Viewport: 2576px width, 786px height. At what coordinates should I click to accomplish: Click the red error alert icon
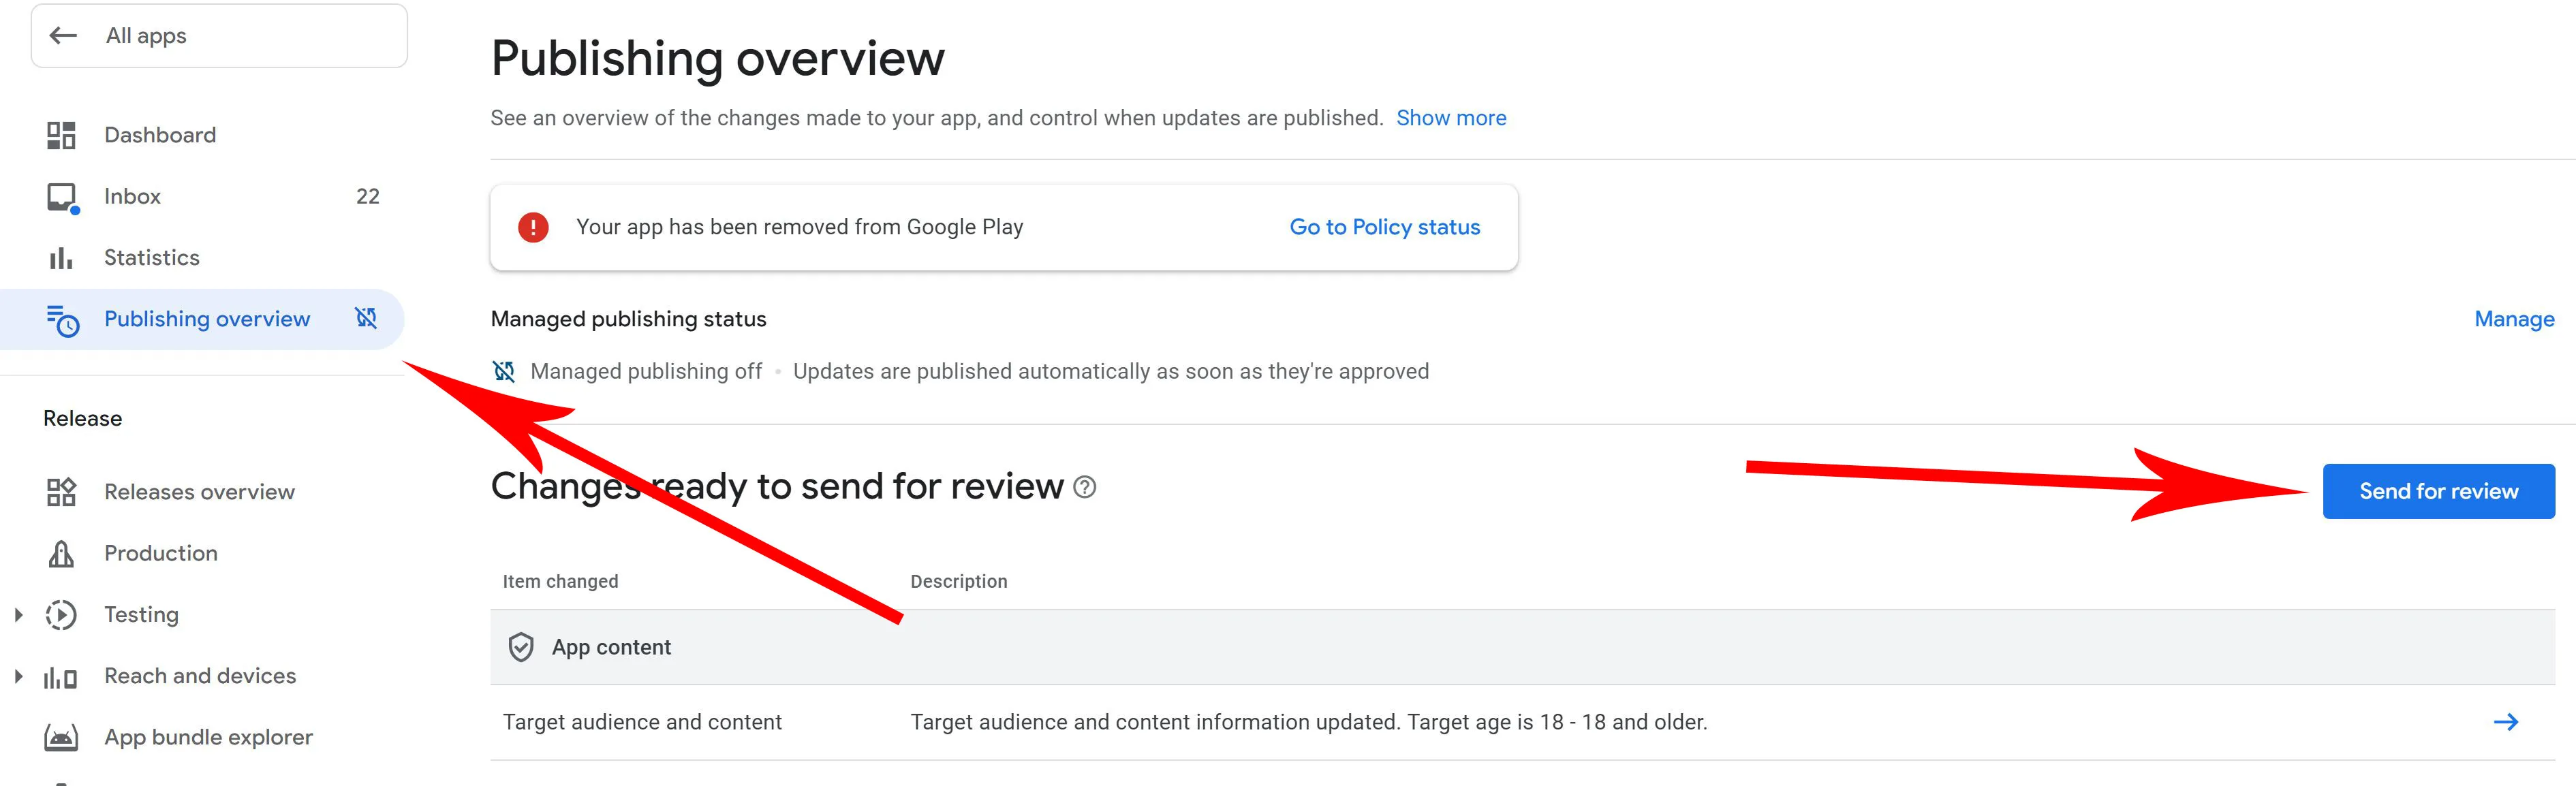coord(533,228)
